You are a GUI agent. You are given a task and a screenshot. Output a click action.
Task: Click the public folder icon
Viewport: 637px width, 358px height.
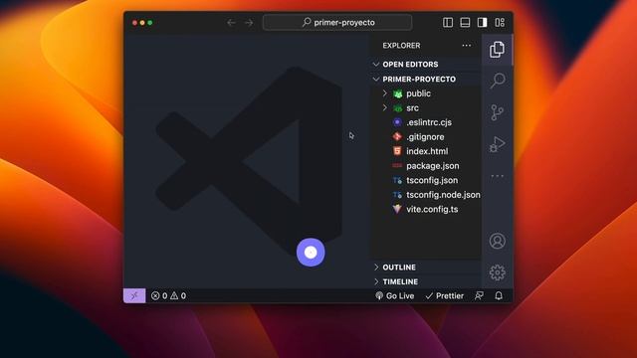[397, 93]
